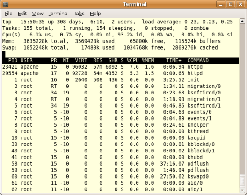
Task: Click the scrollbar up arrow
Action: pyautogui.click(x=242, y=21)
